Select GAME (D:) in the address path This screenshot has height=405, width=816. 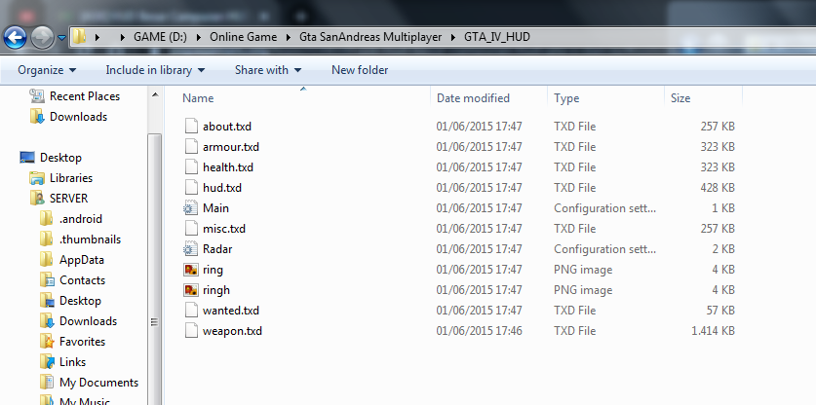point(160,37)
